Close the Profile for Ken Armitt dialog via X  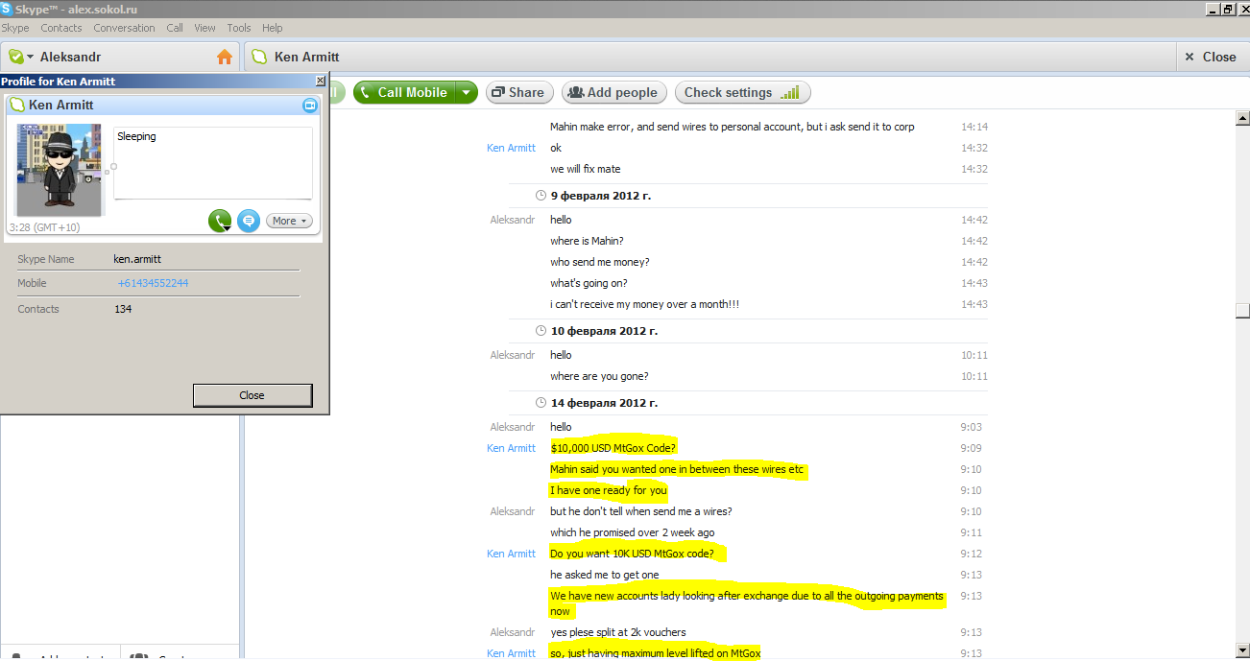click(x=321, y=82)
